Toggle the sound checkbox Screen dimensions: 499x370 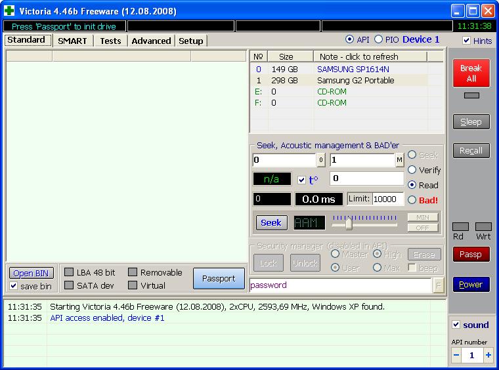point(456,325)
